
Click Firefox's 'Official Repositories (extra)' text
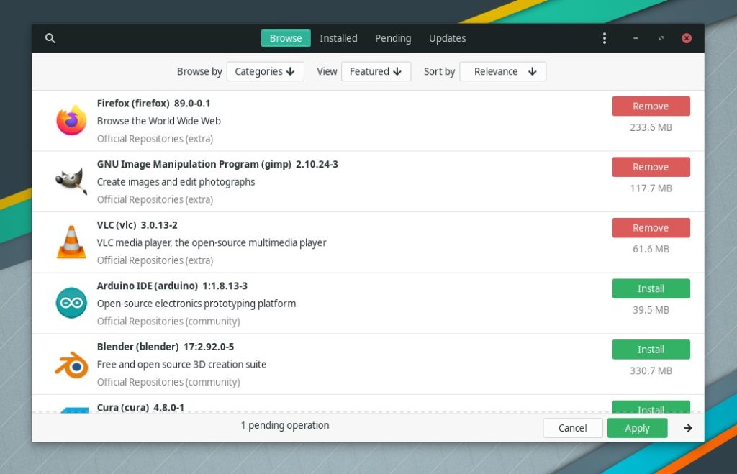[155, 139]
